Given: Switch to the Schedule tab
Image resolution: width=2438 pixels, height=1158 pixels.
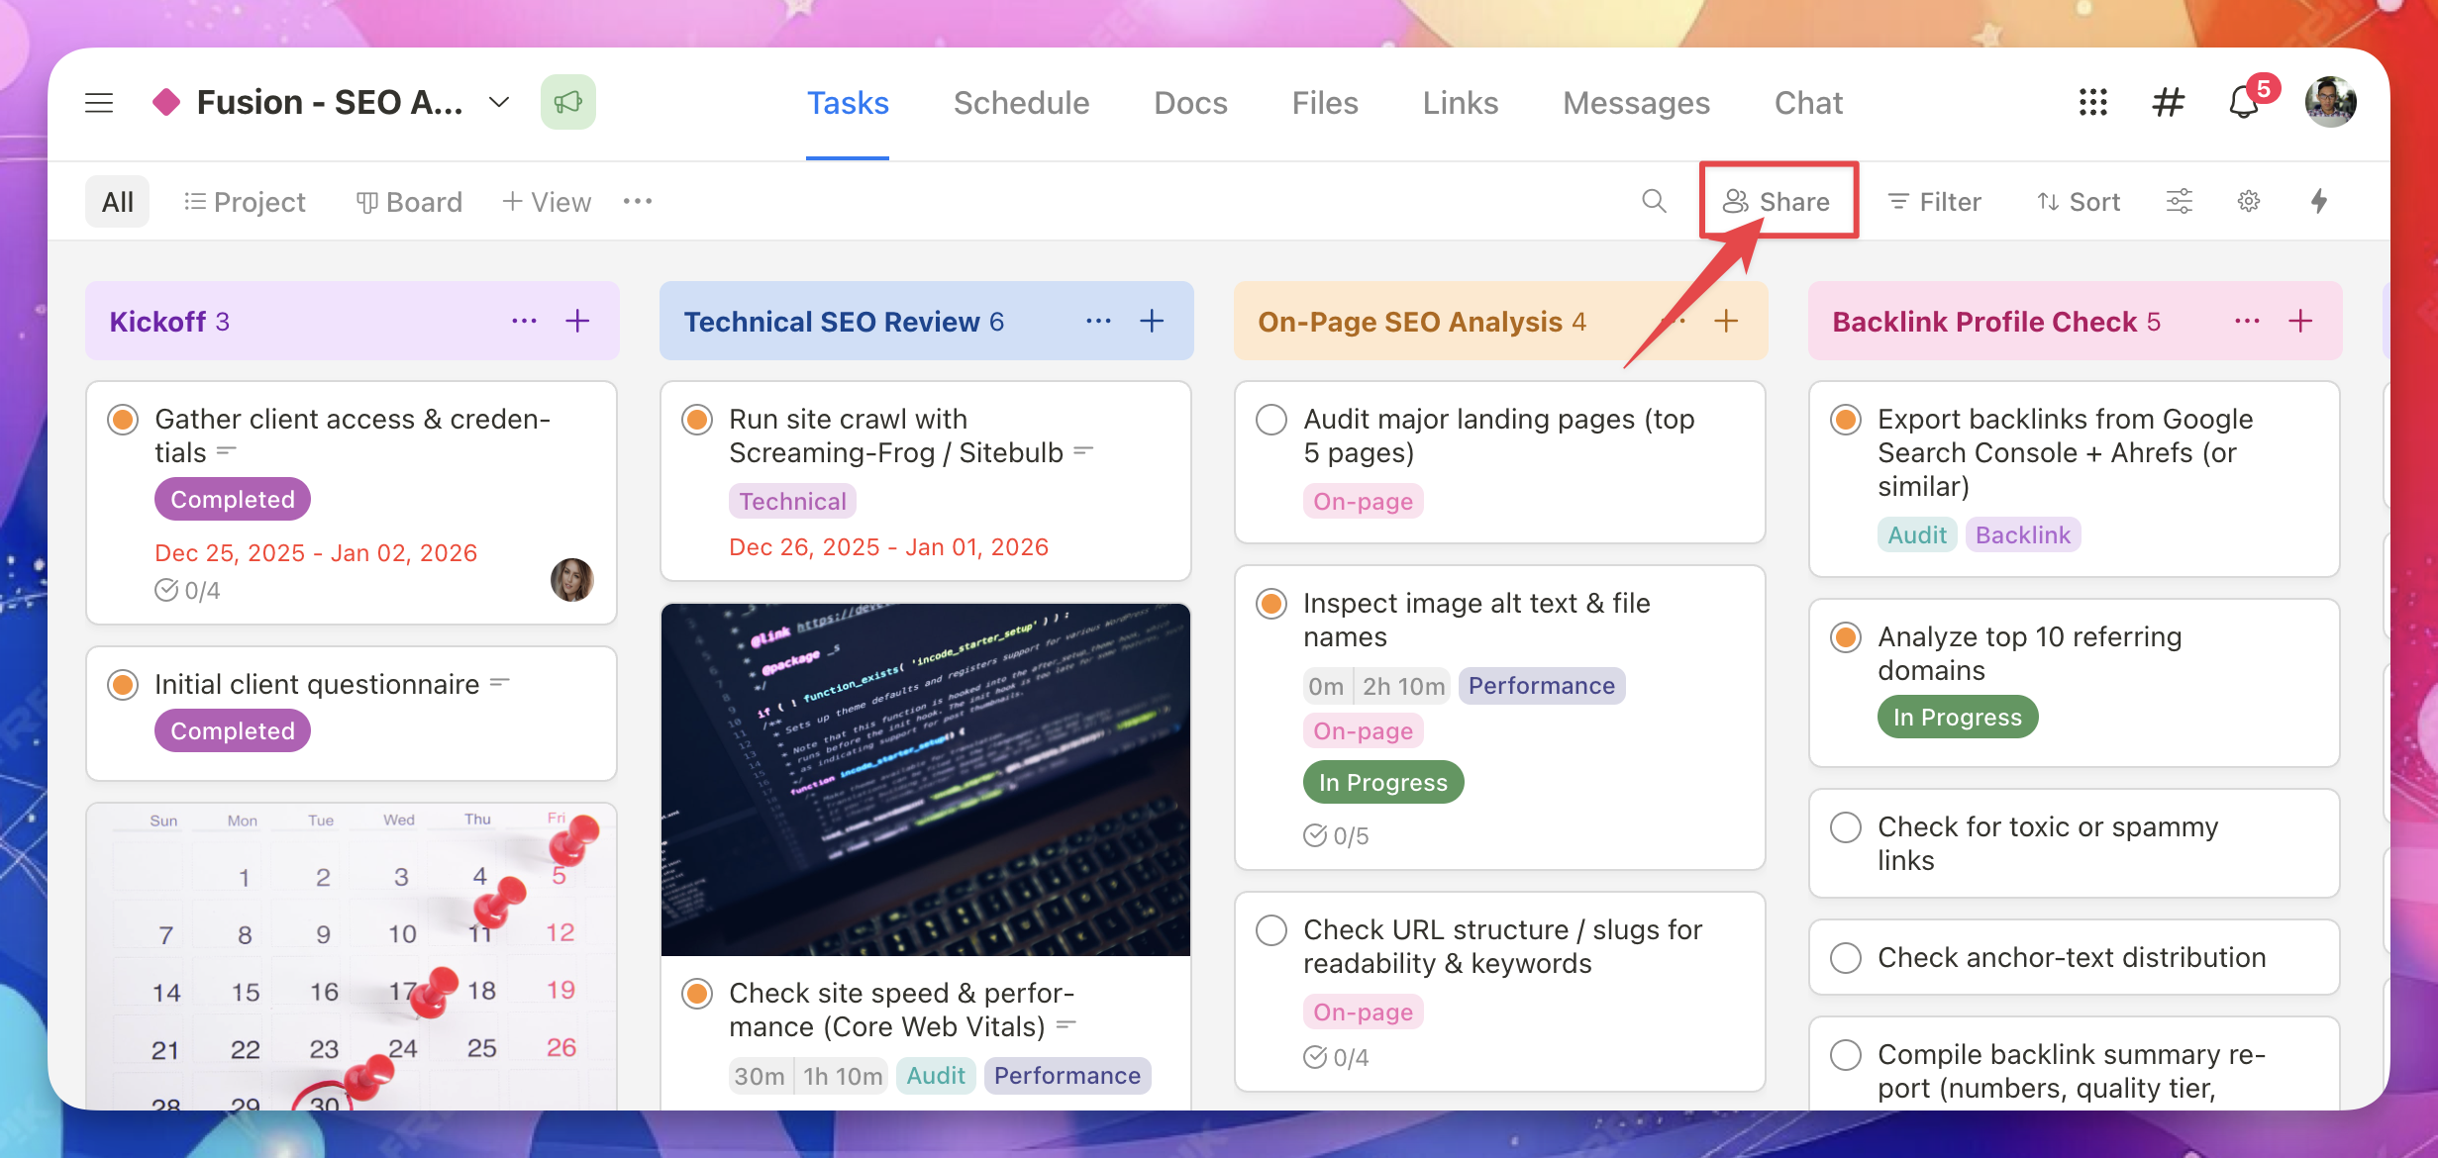Looking at the screenshot, I should [x=1021, y=103].
